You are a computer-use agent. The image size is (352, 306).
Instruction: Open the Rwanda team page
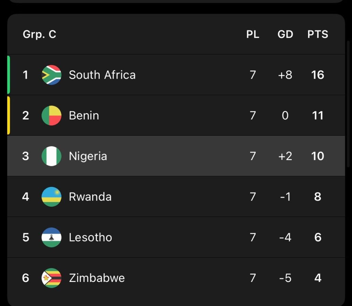tap(90, 197)
